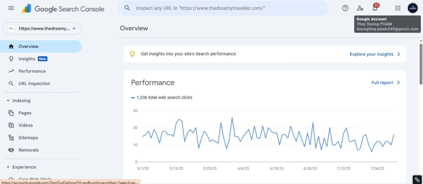423x184 pixels.
Task: Click the URL inspection magnifier icon
Action: (x=11, y=83)
